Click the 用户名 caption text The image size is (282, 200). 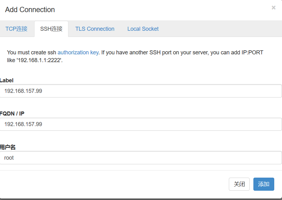tap(8, 147)
